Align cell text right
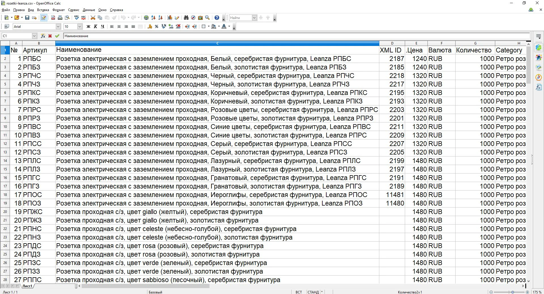This screenshot has width=544, height=294. (x=126, y=26)
